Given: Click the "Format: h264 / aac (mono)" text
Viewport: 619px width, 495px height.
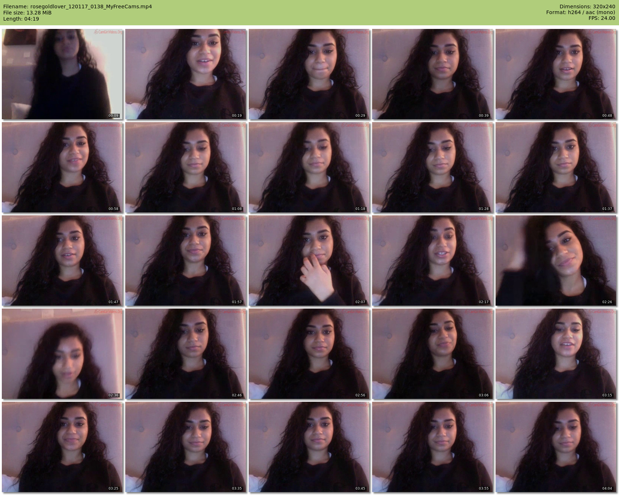Looking at the screenshot, I should click(x=581, y=13).
